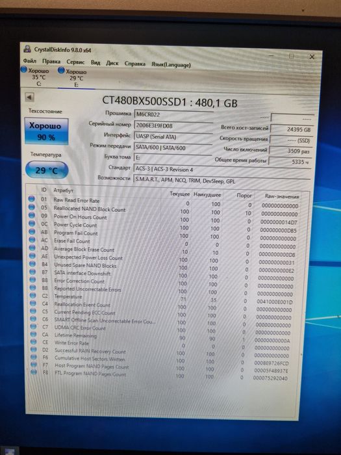Click the Текущее column header
This screenshot has width=341, height=455.
pos(180,194)
